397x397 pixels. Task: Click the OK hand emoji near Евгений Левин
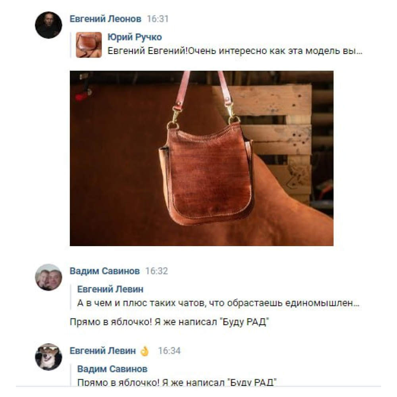tap(145, 351)
